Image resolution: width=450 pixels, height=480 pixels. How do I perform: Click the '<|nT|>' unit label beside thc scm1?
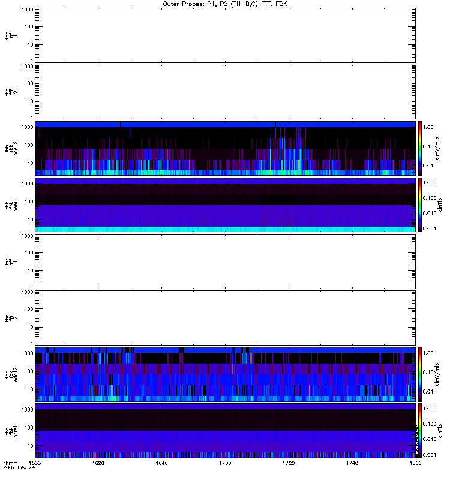tap(440, 431)
